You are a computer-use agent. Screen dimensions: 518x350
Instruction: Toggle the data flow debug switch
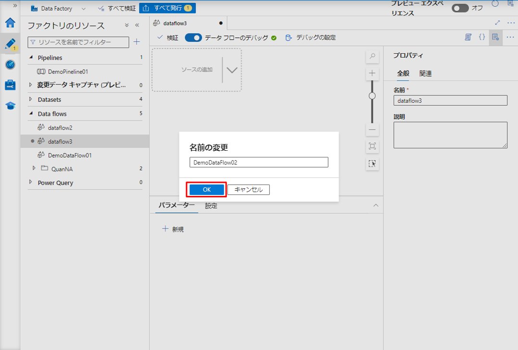coord(193,37)
